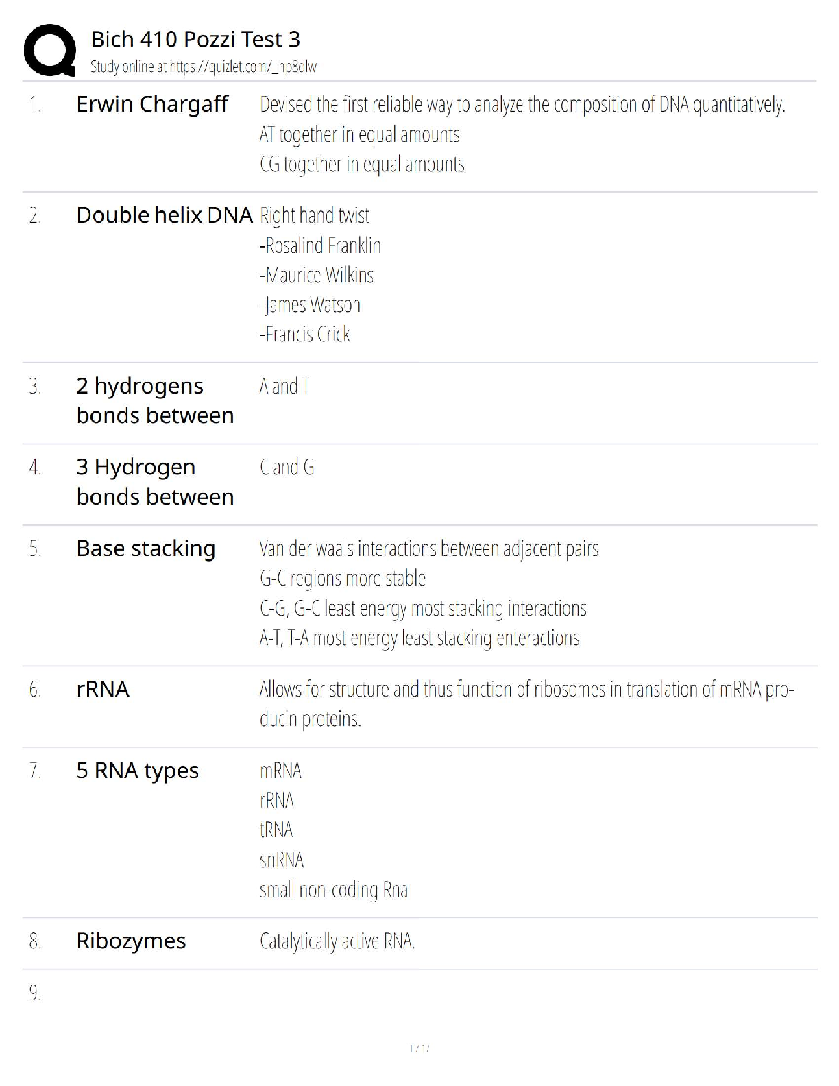
Task: Click the title Bich 410 Pozzi Test 3
Action: point(195,39)
